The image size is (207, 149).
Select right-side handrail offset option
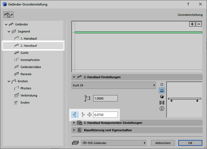pyautogui.click(x=83, y=115)
